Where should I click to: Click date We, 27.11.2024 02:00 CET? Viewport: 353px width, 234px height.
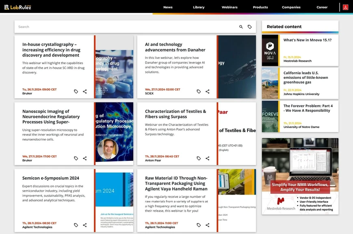162,89
